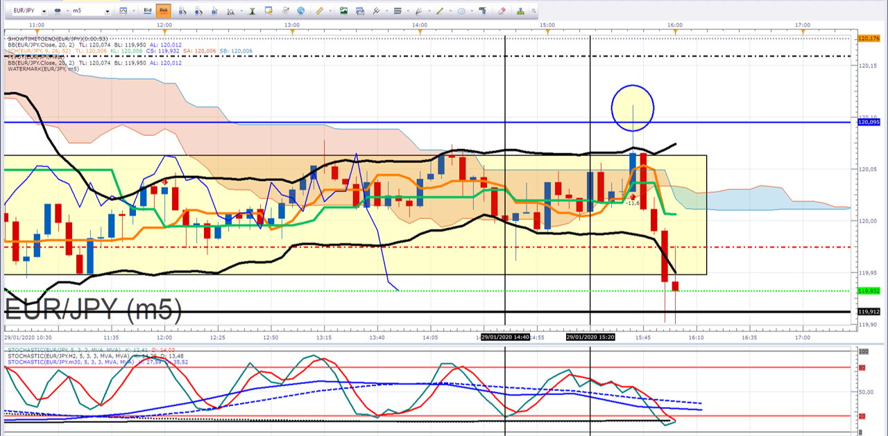Click the 120,095 blue price label

point(869,122)
